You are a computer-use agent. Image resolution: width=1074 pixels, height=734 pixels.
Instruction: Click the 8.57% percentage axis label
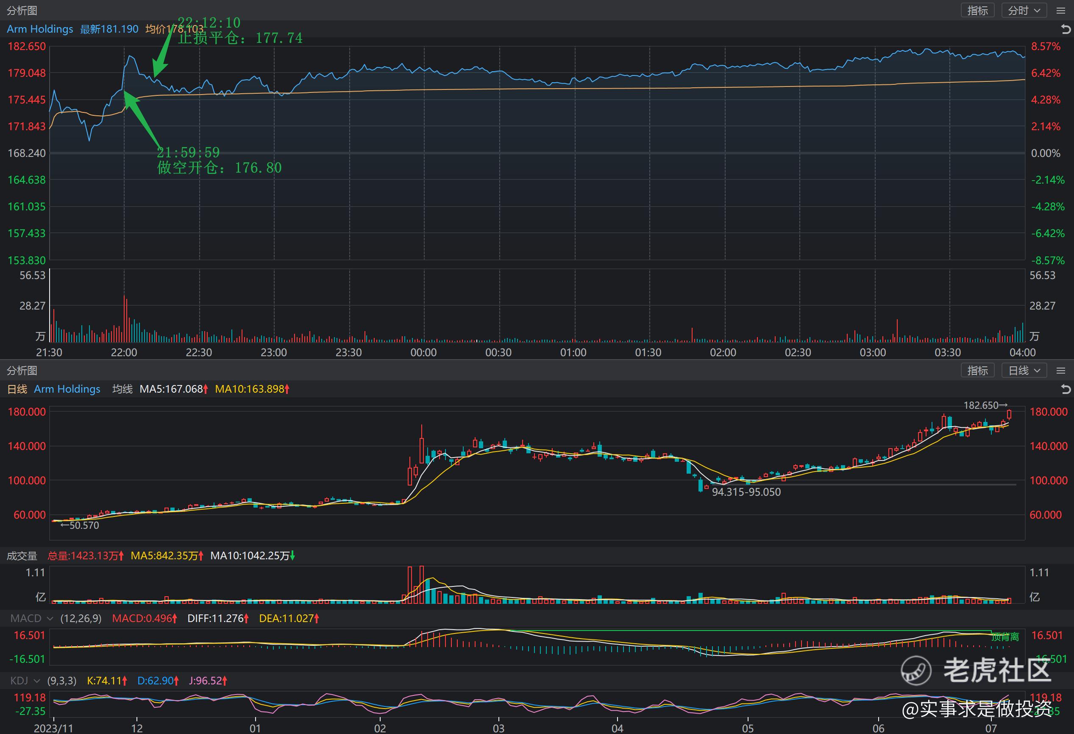coord(1045,46)
